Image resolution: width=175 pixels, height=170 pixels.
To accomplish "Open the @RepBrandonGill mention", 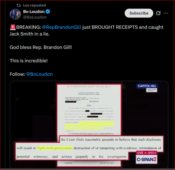I will tap(62, 27).
